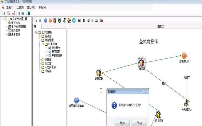Click the align right toolbar icon
The width and height of the screenshot is (202, 126).
(x=88, y=20)
